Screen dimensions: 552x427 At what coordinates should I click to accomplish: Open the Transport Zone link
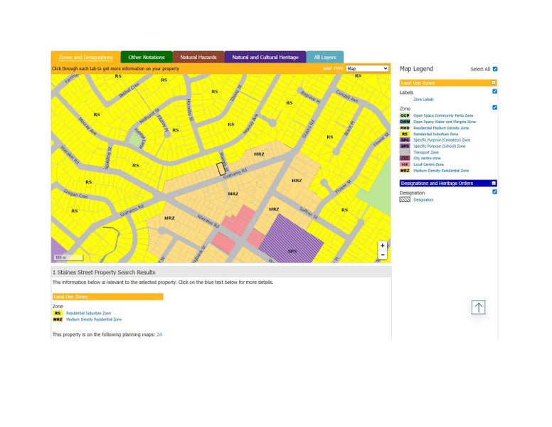tap(426, 152)
